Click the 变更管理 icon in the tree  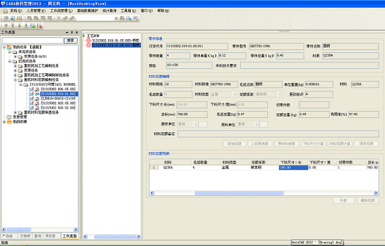click(x=9, y=117)
